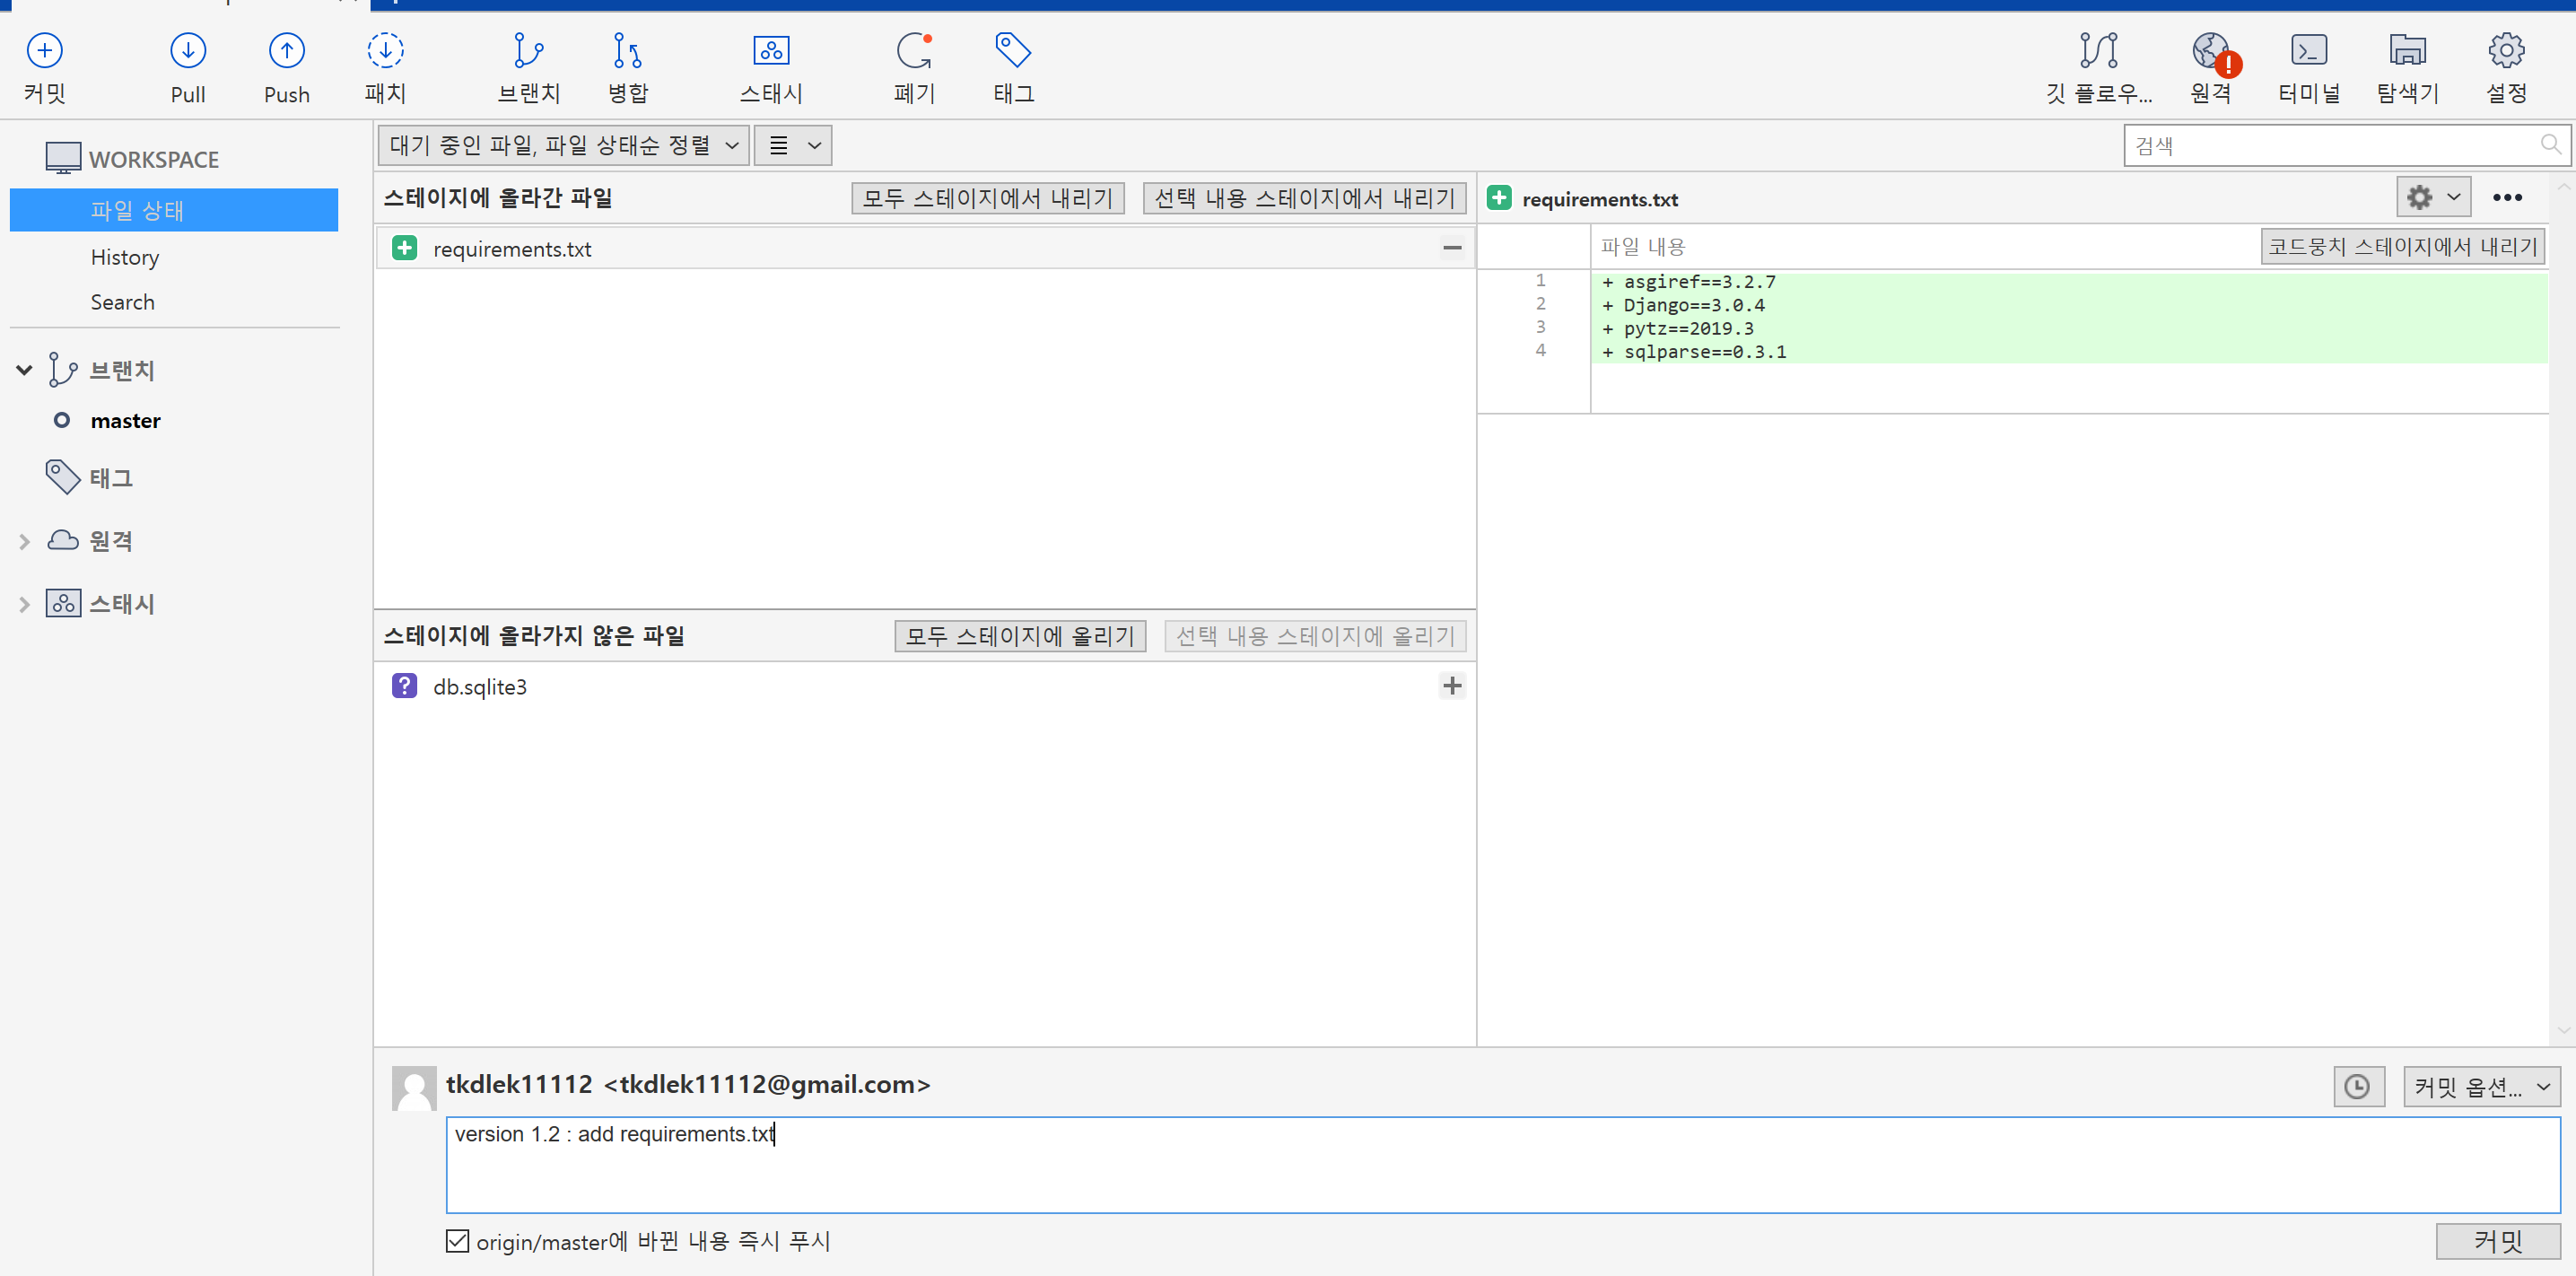
Task: Expand the 원격 (remotes) sidebar section
Action: click(x=25, y=541)
